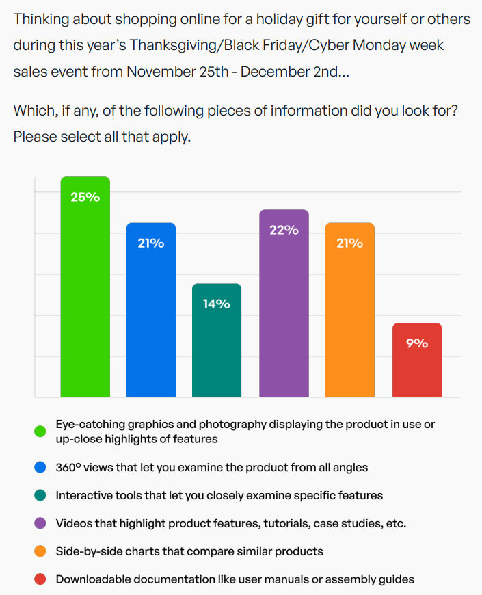The height and width of the screenshot is (595, 482).
Task: Click the red 9% bar
Action: [417, 360]
